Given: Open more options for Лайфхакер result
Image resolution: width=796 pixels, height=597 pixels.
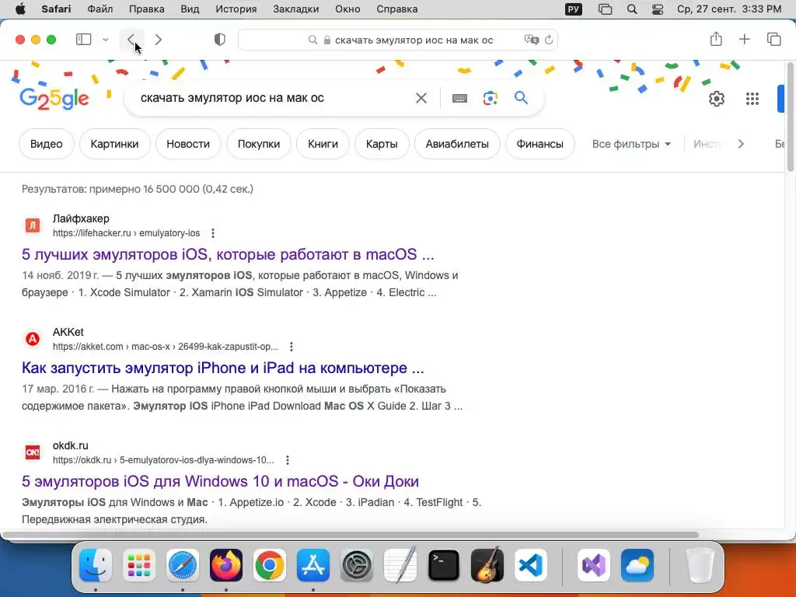Looking at the screenshot, I should click(213, 233).
